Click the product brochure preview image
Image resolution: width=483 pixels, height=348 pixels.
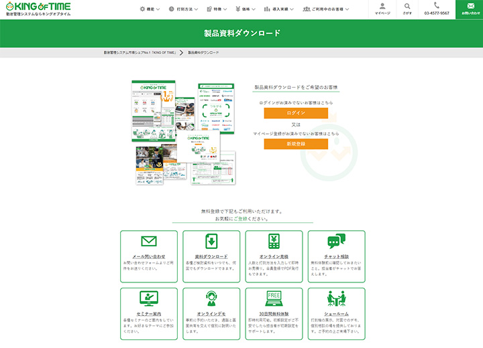click(x=183, y=133)
